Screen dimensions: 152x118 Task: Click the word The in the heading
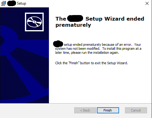click(61, 19)
